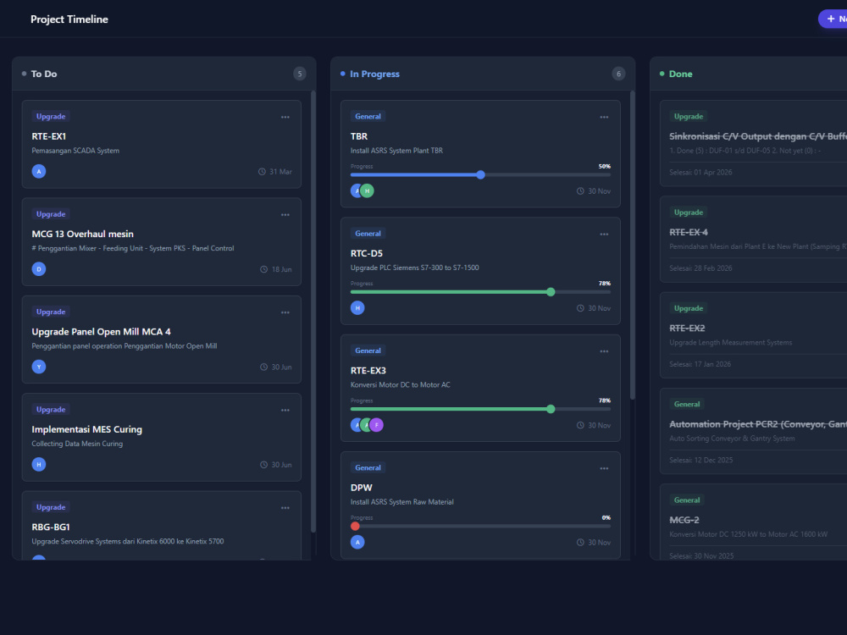This screenshot has width=847, height=635.
Task: Open the RTE-EX1 task title
Action: coord(48,136)
